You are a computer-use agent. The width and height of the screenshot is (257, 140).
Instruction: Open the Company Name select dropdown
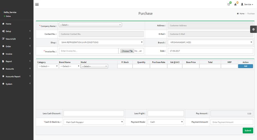(90, 25)
